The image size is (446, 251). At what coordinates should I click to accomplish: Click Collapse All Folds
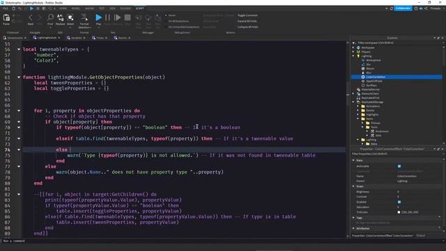pos(247,26)
